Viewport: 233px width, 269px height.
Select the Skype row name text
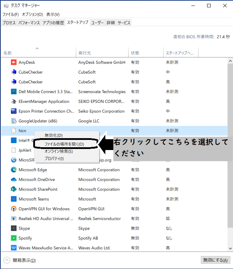(24, 228)
